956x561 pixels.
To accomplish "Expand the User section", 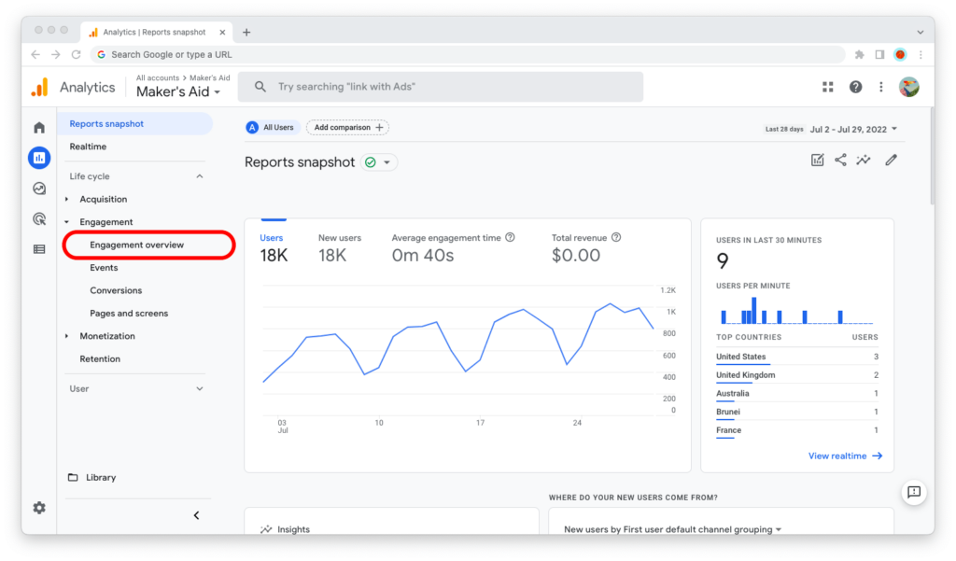I will point(200,389).
